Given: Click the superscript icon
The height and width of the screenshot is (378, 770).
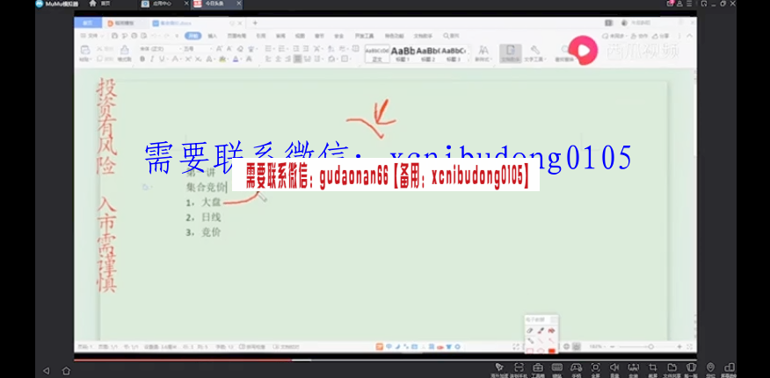Looking at the screenshot, I should 189,60.
